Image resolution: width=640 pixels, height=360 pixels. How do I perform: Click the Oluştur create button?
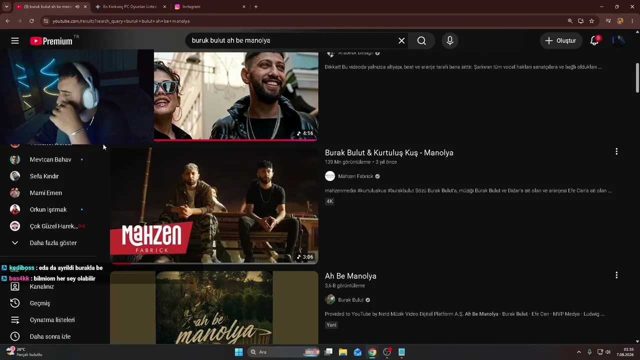(561, 40)
